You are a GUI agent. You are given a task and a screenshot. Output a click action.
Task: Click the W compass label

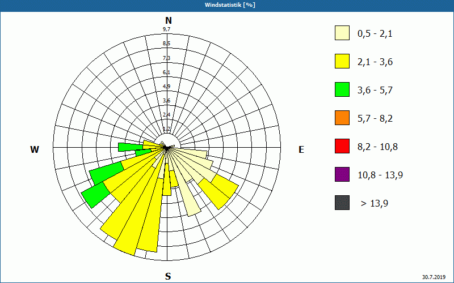click(35, 149)
